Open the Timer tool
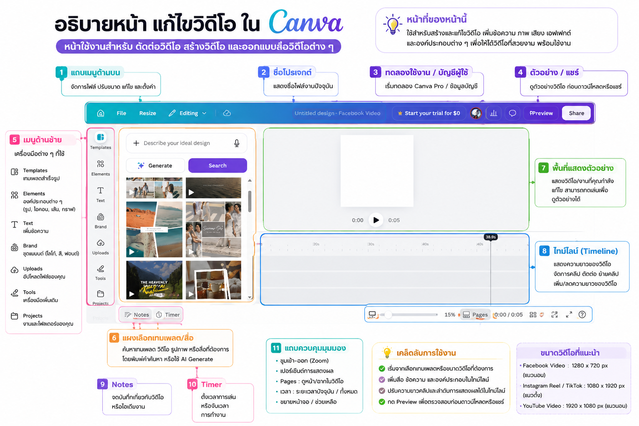 pos(168,315)
